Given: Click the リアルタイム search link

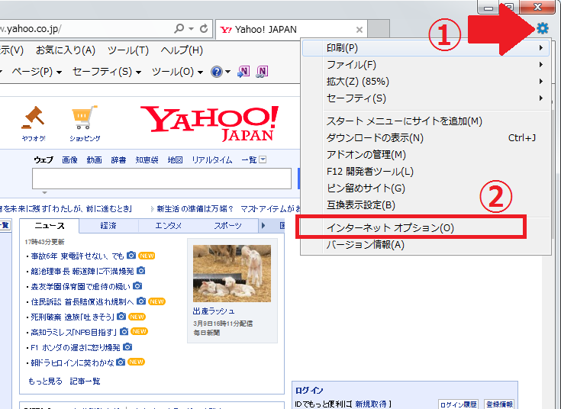Looking at the screenshot, I should (212, 160).
